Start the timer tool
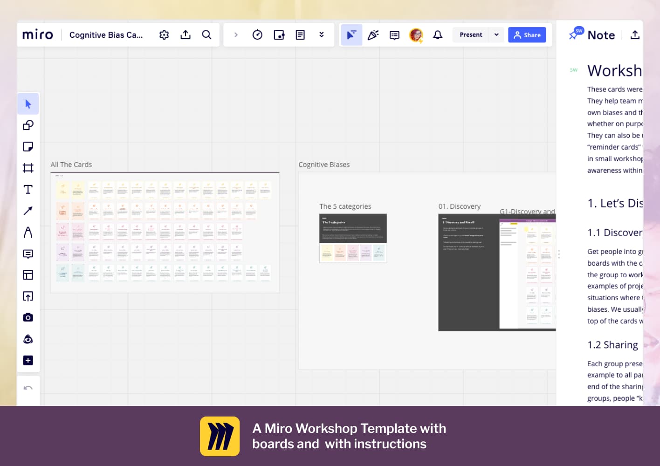 (x=257, y=35)
